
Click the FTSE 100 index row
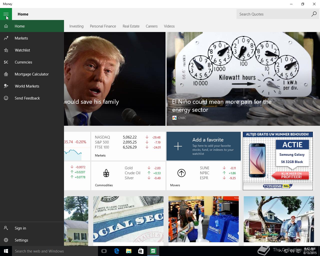coord(128,147)
